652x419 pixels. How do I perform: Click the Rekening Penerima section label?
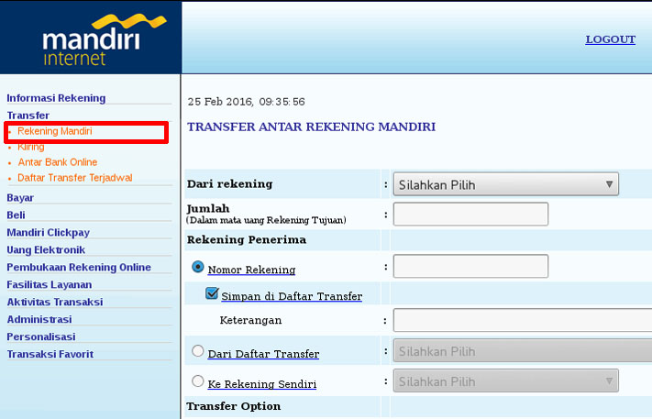[247, 240]
